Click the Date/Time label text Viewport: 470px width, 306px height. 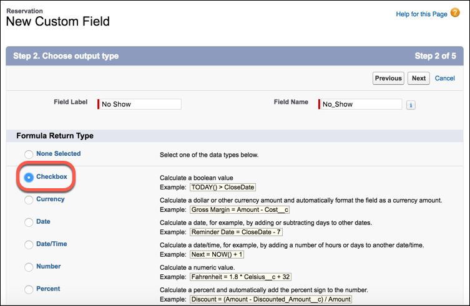pyautogui.click(x=52, y=244)
